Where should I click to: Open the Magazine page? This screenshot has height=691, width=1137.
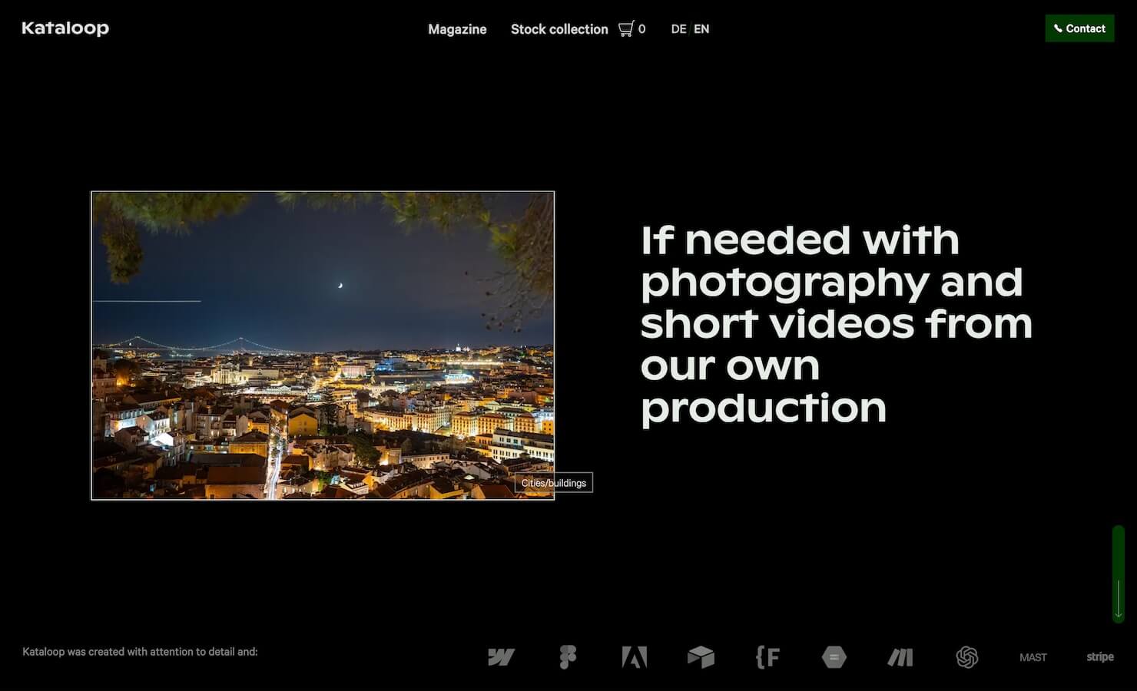click(x=457, y=29)
